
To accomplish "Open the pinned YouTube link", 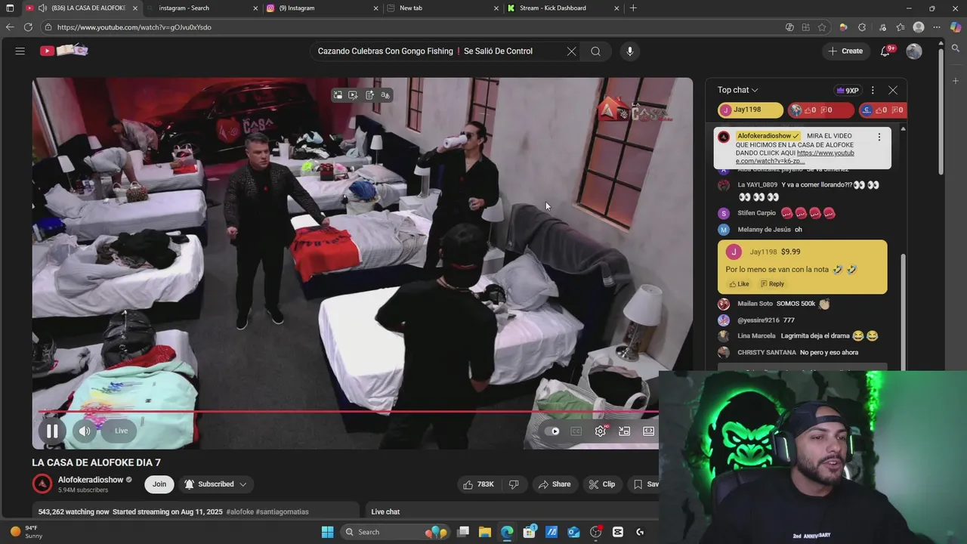I will tap(795, 156).
